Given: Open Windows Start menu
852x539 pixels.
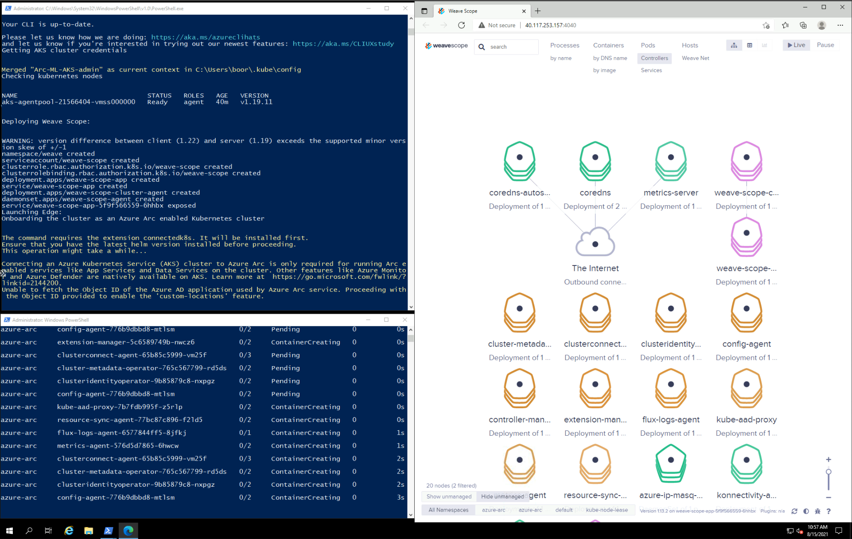Looking at the screenshot, I should click(x=9, y=530).
